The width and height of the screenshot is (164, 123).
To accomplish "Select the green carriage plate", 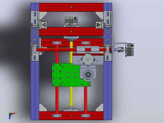I will [66, 75].
